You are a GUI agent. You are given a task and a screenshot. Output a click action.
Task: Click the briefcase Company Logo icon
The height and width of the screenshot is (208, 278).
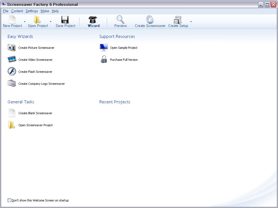point(12,83)
